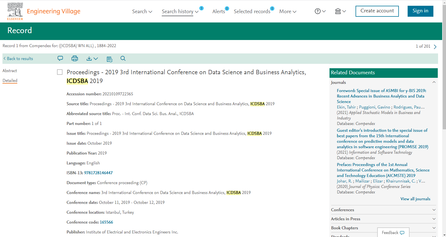Click author Khairunnisak, C.
The width and height of the screenshot is (446, 237).
click(x=401, y=181)
